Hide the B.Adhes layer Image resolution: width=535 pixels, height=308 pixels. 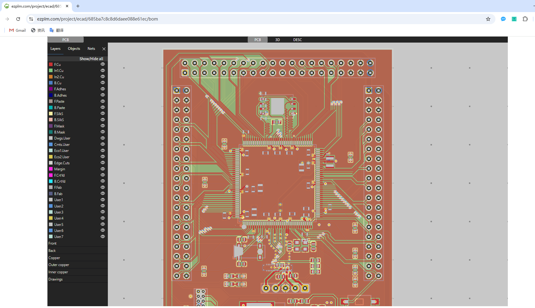(103, 95)
